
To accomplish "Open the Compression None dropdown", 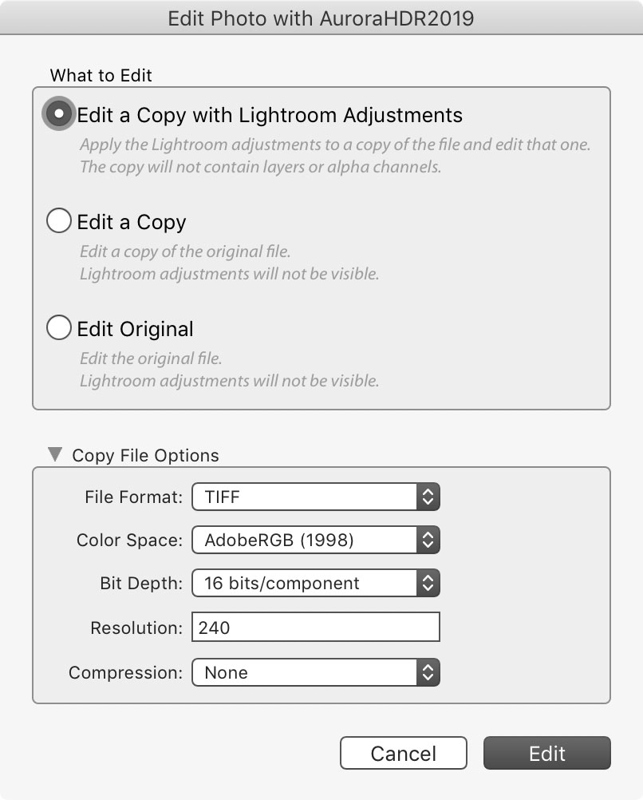I will point(316,672).
